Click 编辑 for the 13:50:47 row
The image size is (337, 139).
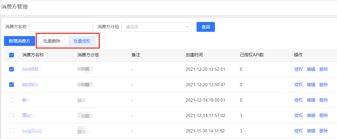pos(311,85)
